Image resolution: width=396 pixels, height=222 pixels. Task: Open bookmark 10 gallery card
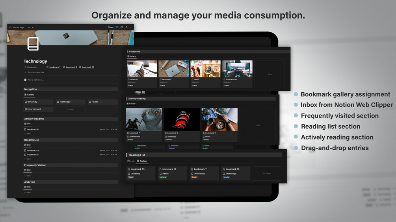pyautogui.click(x=236, y=173)
